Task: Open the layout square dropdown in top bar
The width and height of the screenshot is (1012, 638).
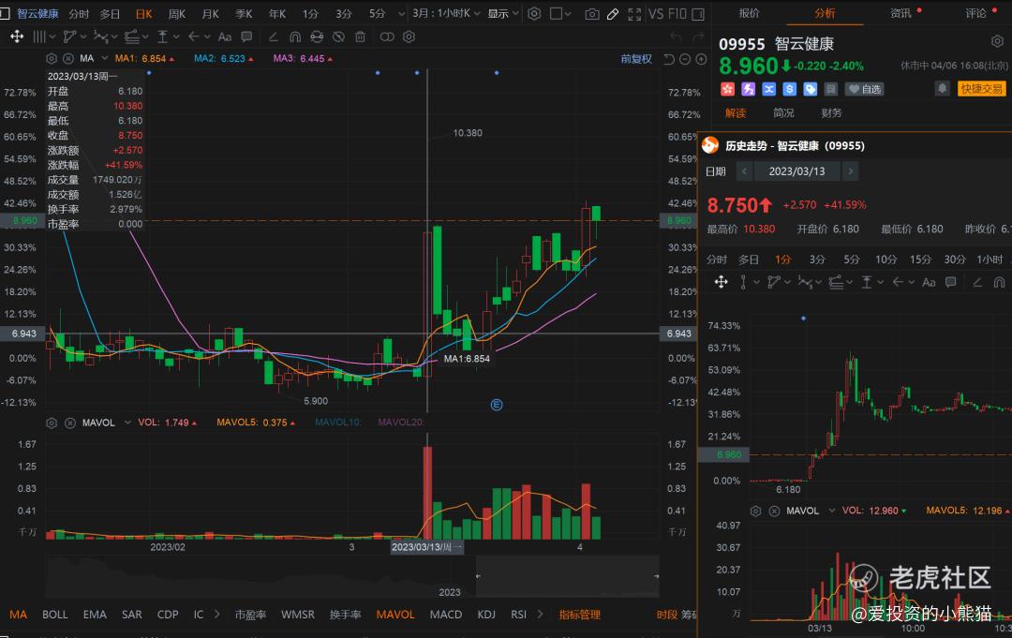Action: tap(559, 13)
